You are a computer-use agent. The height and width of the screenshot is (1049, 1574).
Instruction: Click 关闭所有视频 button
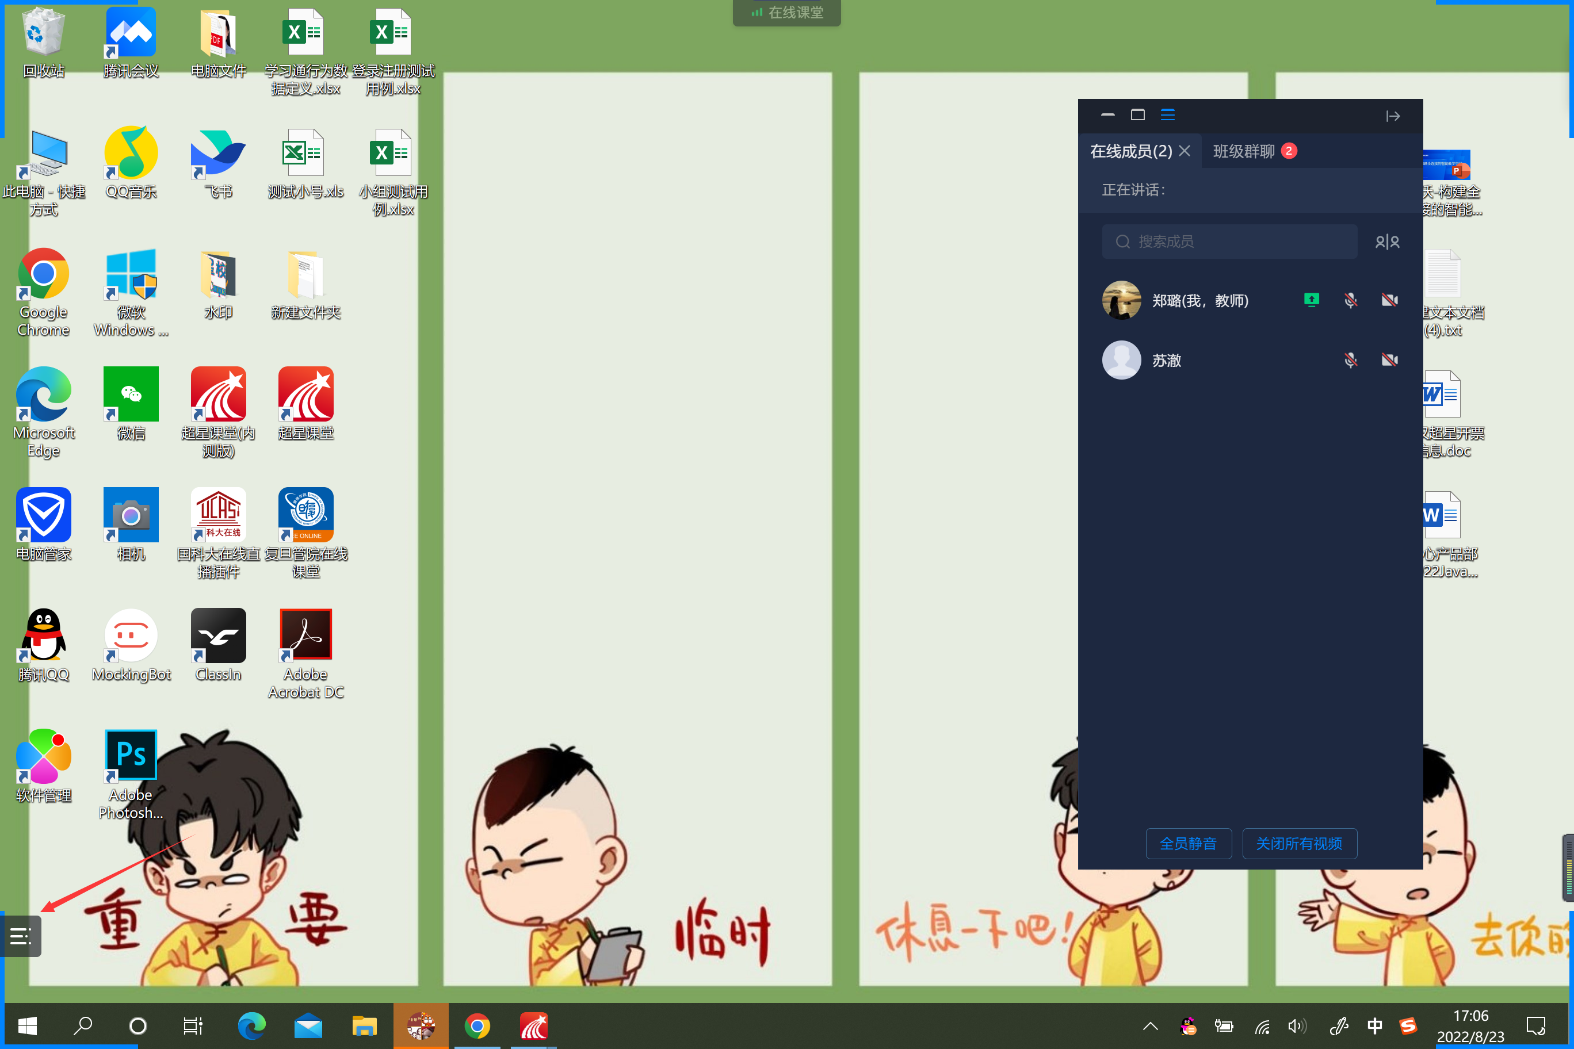1299,844
